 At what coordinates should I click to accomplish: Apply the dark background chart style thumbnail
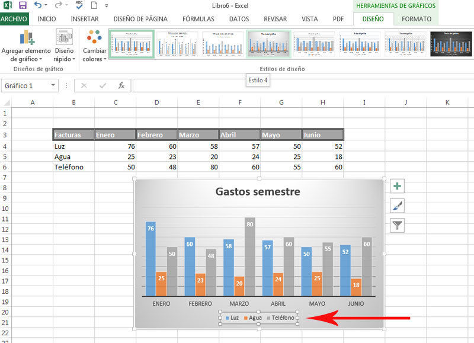[451, 44]
